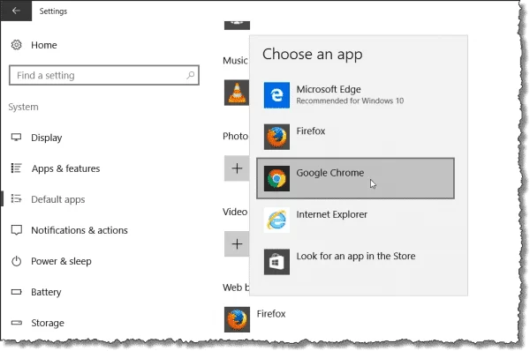Click the Google Chrome icon
The image size is (530, 351).
click(x=276, y=178)
